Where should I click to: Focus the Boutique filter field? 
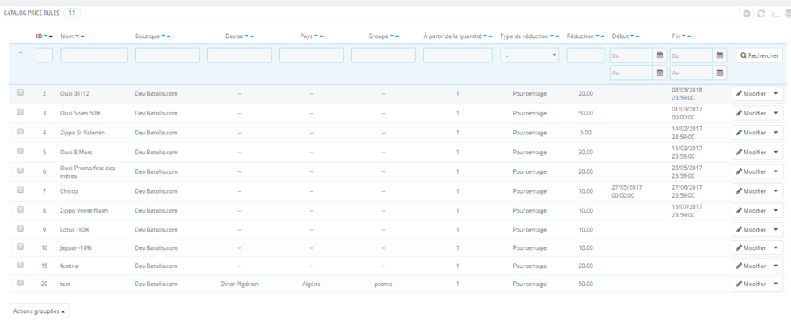coord(168,55)
